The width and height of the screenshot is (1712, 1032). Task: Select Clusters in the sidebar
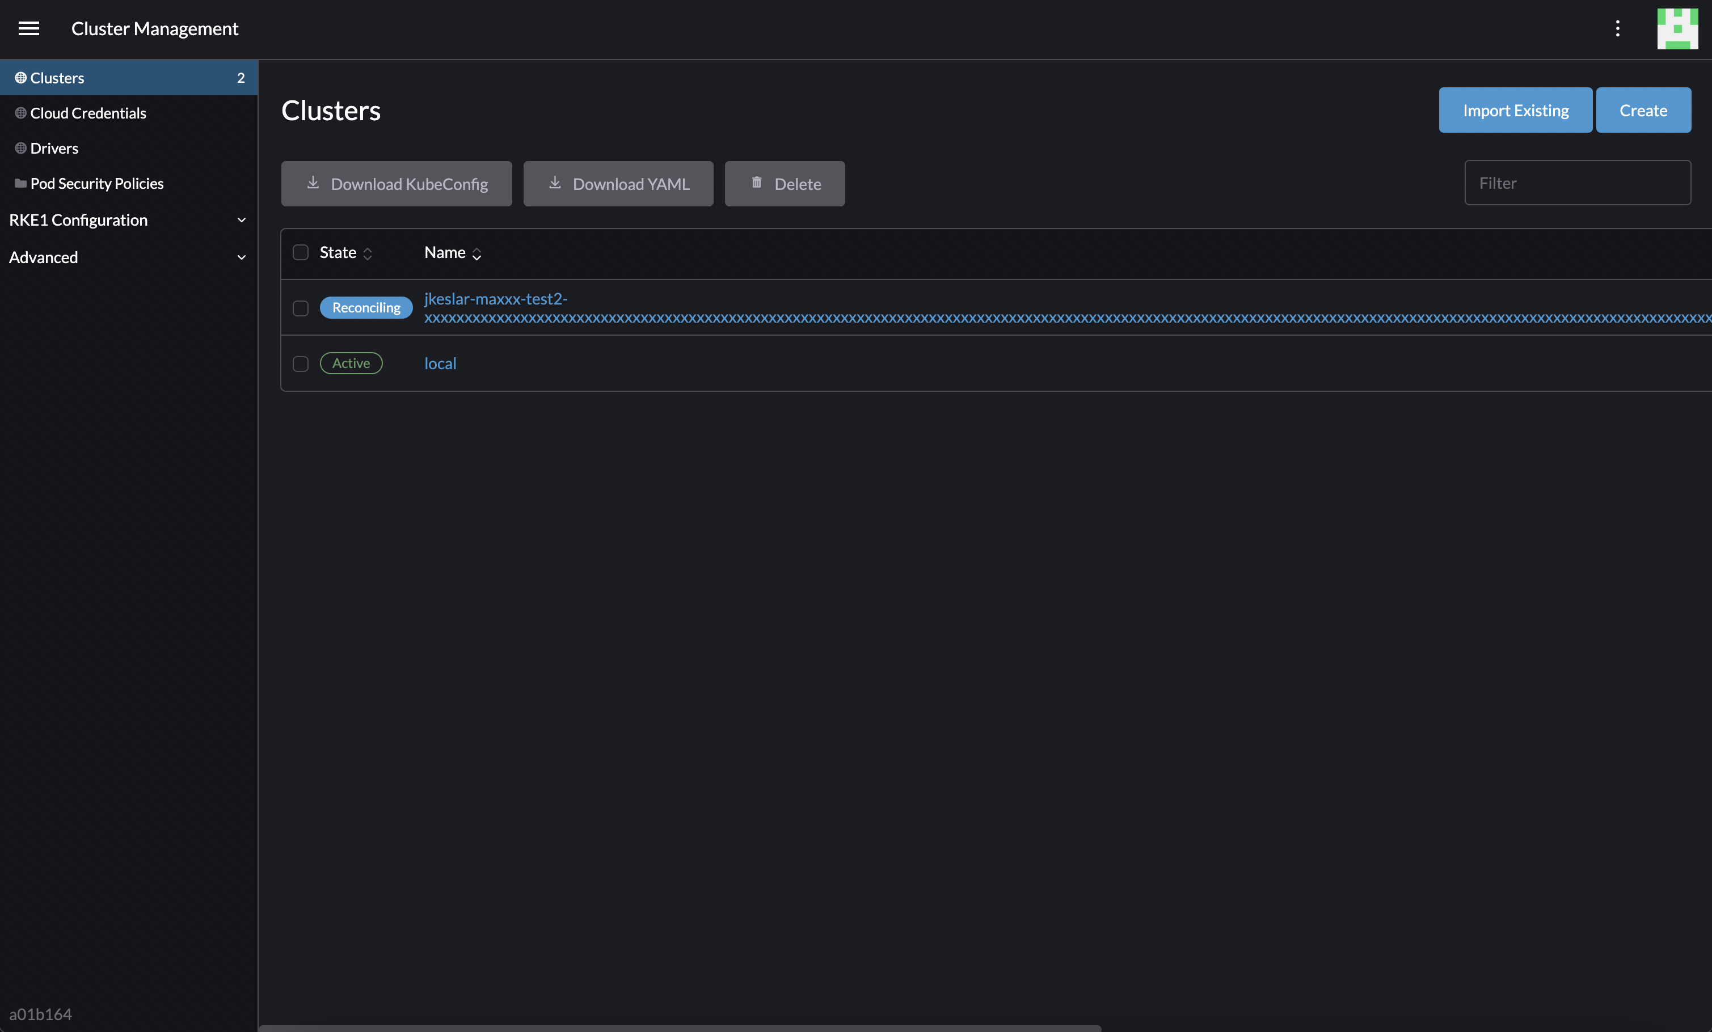[56, 78]
